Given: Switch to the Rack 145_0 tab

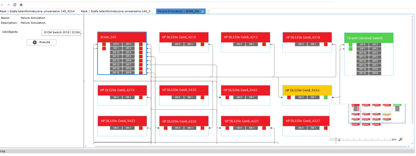Looking at the screenshot, I should pyautogui.click(x=116, y=11).
